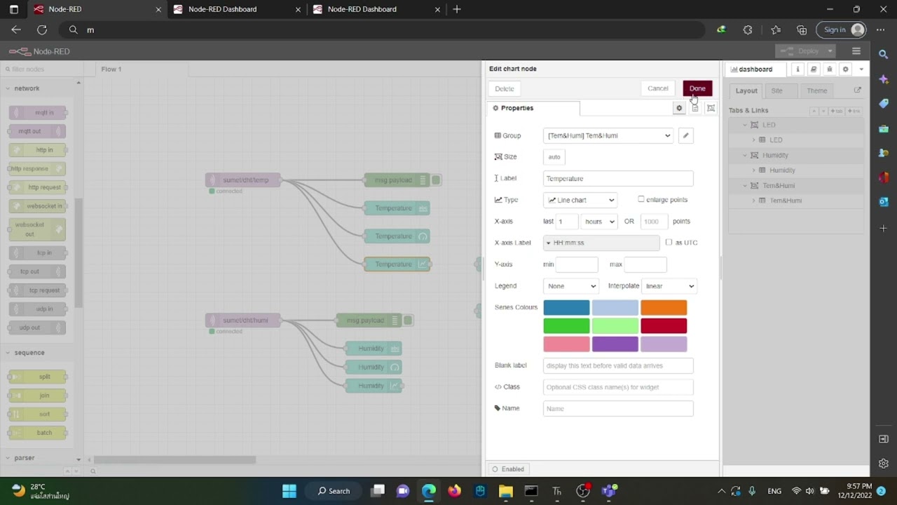Viewport: 897px width, 505px height.
Task: Toggle the Enabled node state button
Action: [x=508, y=469]
